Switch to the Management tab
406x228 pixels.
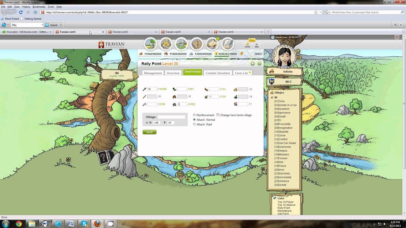(153, 73)
